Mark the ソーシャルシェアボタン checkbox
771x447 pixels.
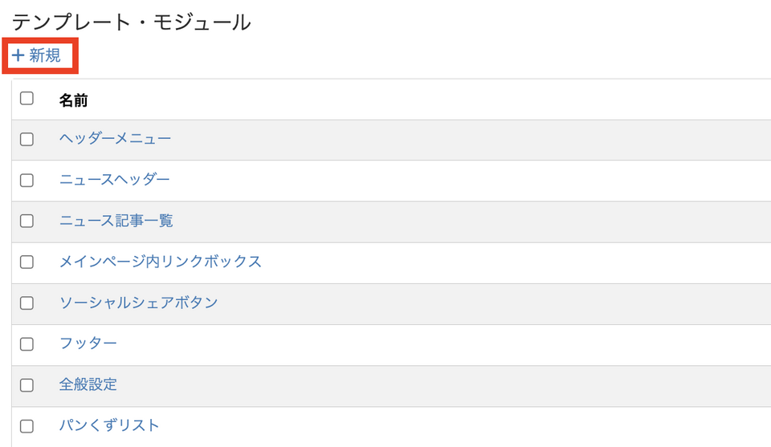pyautogui.click(x=27, y=303)
